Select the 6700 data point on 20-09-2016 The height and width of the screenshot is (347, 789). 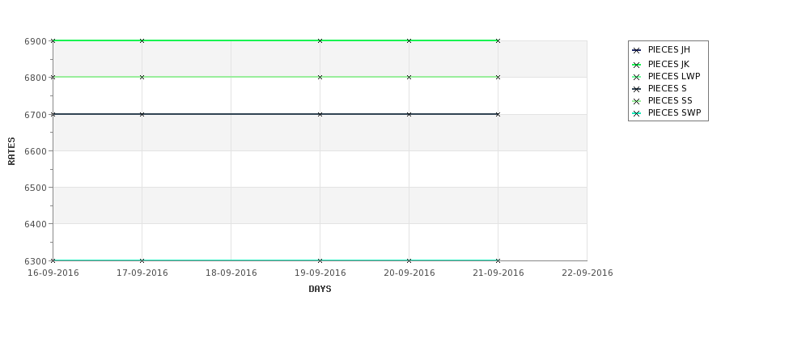point(409,115)
